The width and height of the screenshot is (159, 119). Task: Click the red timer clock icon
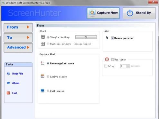(107, 59)
